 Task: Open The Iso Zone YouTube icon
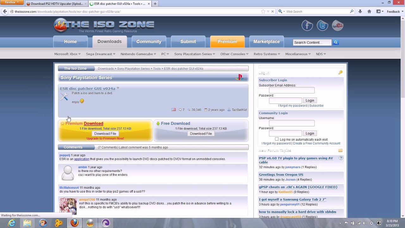(338, 26)
